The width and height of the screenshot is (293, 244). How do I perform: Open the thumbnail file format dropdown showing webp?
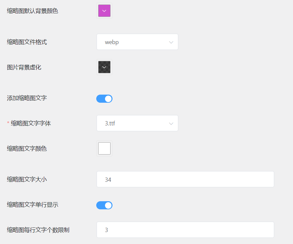pos(137,42)
